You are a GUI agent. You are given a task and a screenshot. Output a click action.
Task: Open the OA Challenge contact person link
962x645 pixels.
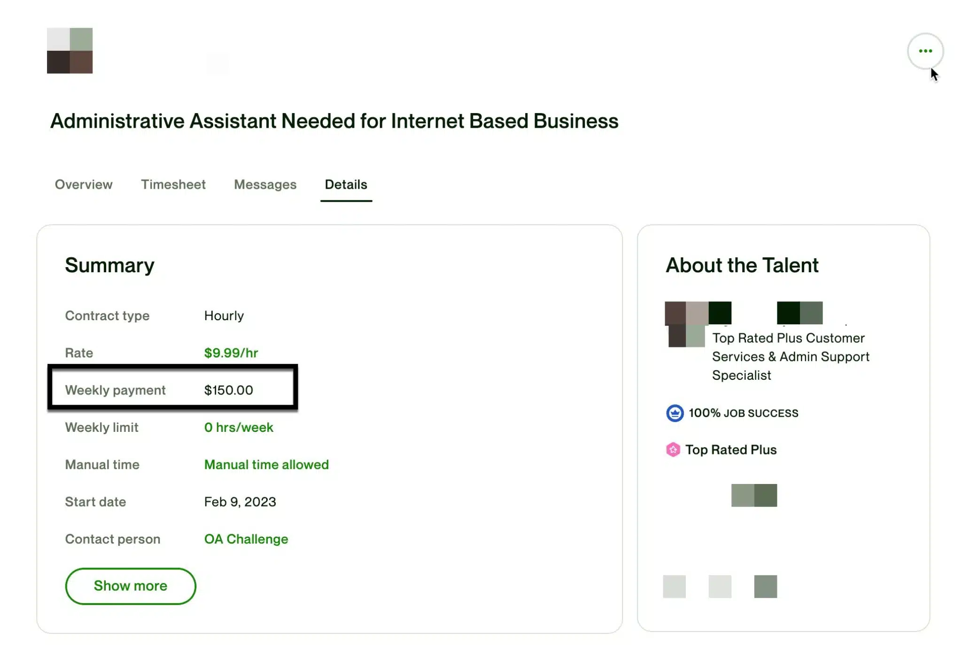coord(246,539)
